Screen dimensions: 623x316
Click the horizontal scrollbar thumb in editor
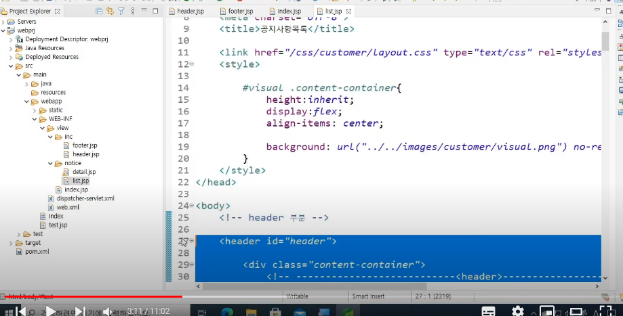pyautogui.click(x=315, y=286)
